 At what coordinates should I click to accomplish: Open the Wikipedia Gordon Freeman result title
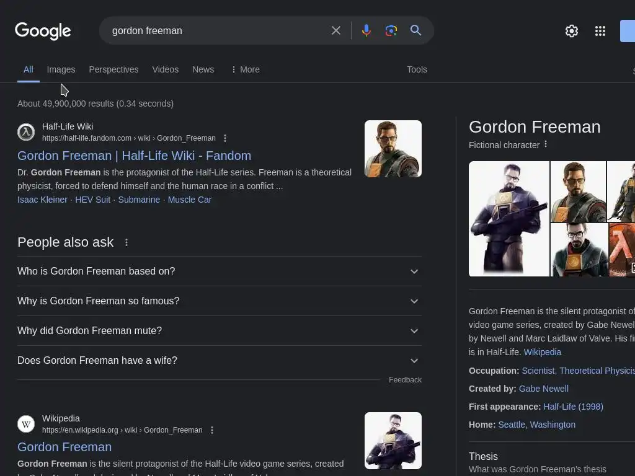pyautogui.click(x=64, y=447)
